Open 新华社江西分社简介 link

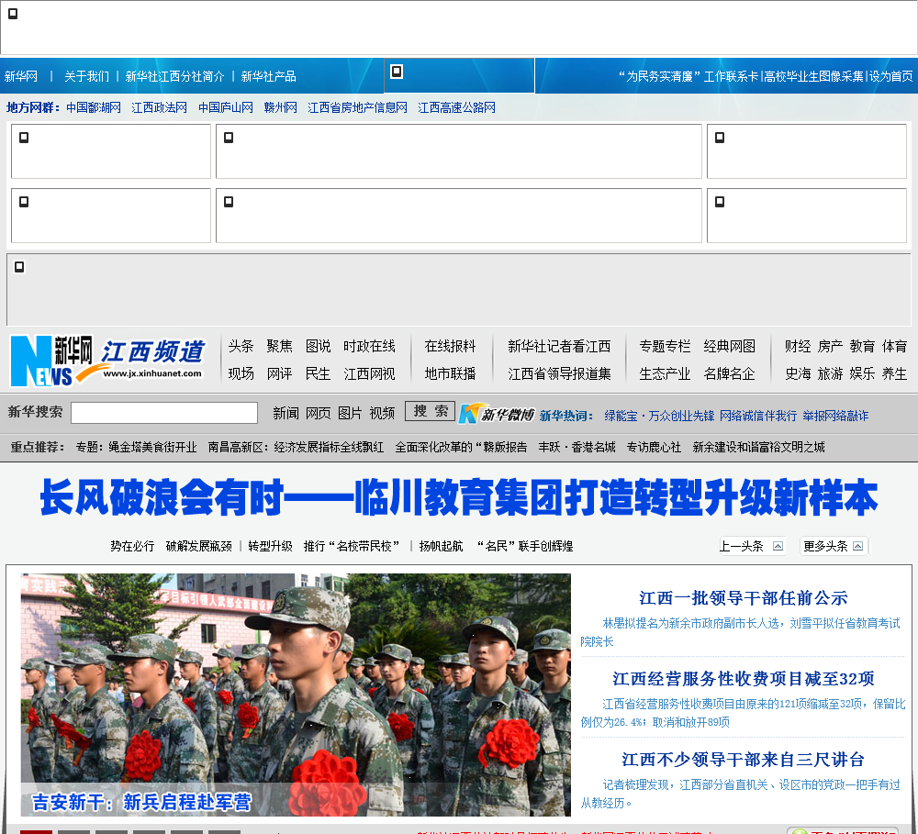coord(174,76)
